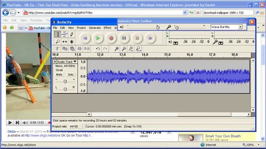Click the speaker icon in Mixer Toolbar
This screenshot has width=266, height=149.
point(122,27)
